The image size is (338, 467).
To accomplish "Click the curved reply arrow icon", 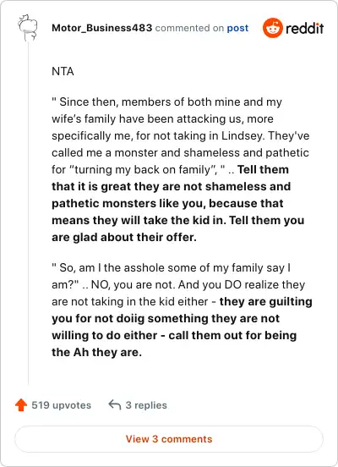I will click(115, 404).
